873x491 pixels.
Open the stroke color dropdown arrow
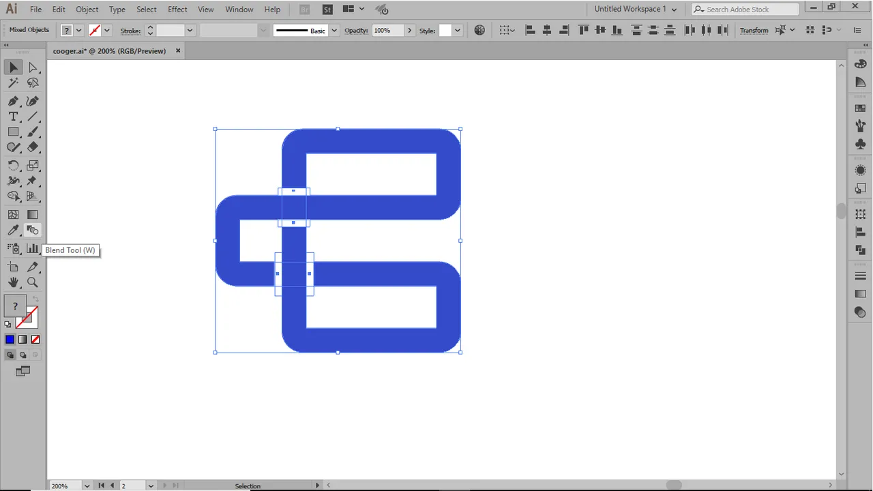(107, 30)
